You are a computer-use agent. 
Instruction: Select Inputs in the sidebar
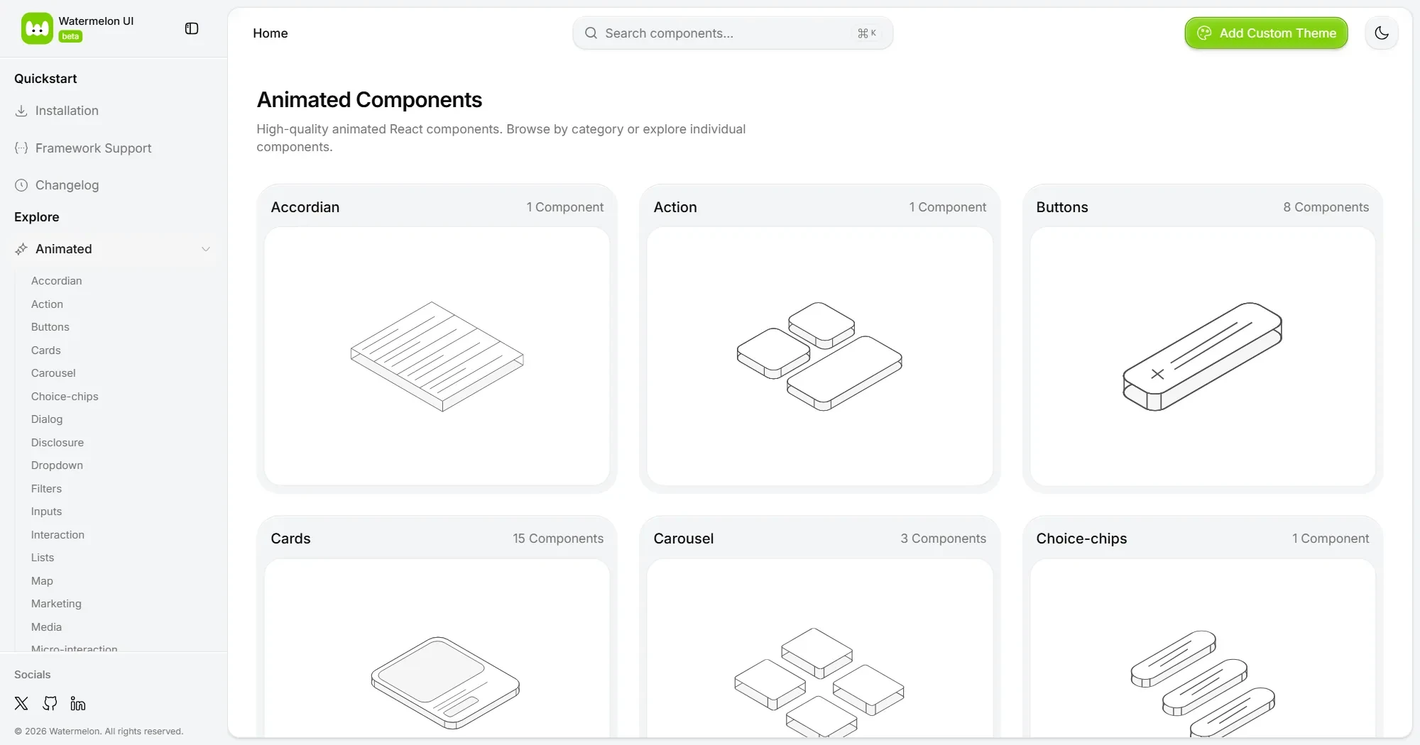[46, 512]
